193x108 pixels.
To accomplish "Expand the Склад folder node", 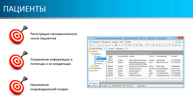I will coord(91,66).
